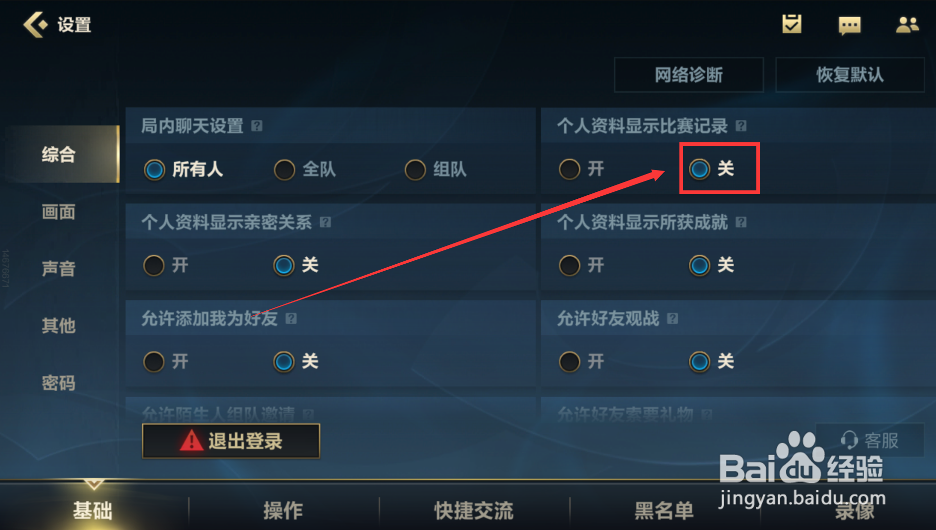Image resolution: width=936 pixels, height=530 pixels.
Task: Click the 退出登录 button
Action: pyautogui.click(x=231, y=441)
